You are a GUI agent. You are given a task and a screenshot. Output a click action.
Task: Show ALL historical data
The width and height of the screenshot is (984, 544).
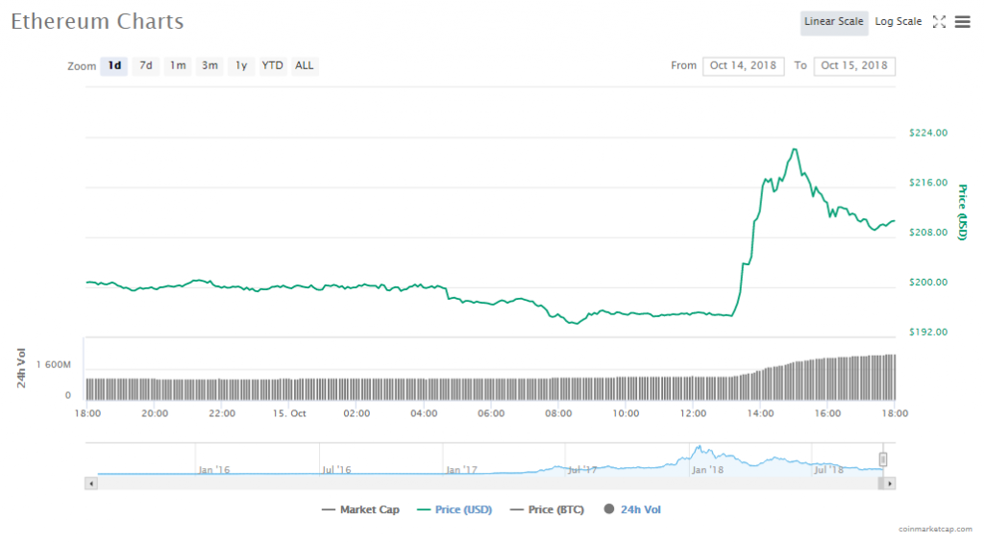click(305, 66)
